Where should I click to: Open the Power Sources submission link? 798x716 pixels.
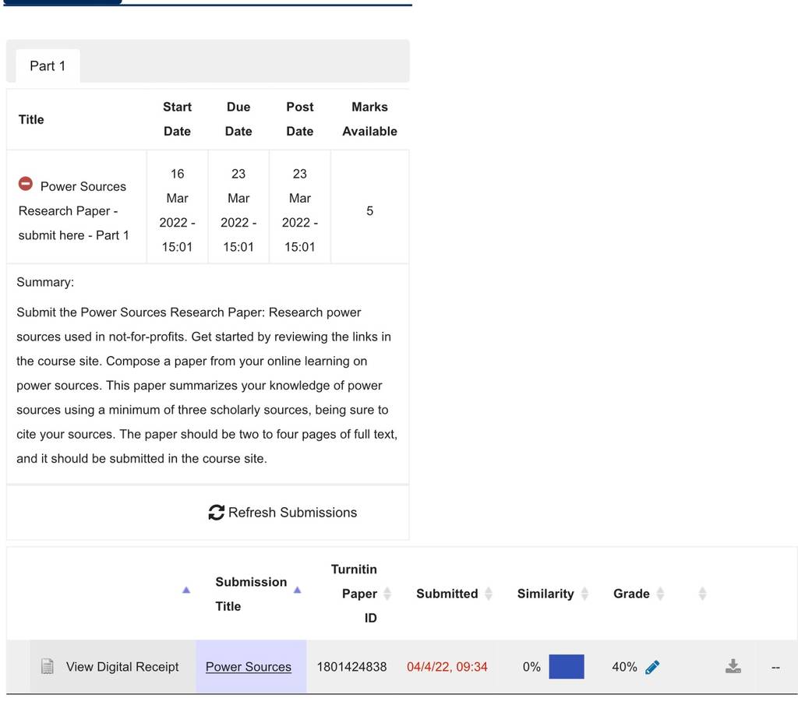[249, 667]
